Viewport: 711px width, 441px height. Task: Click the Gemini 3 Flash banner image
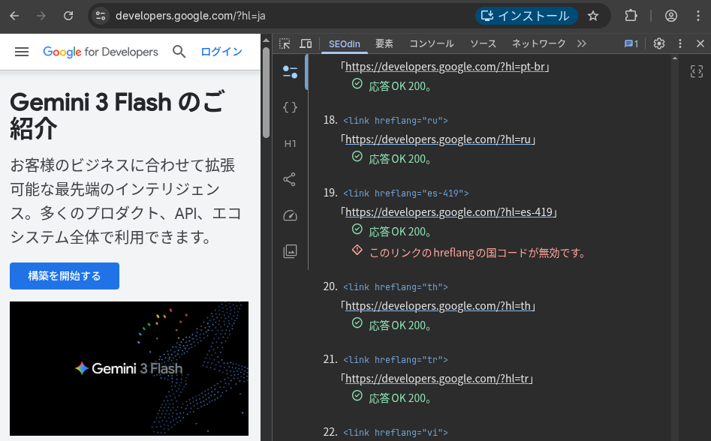tap(129, 368)
